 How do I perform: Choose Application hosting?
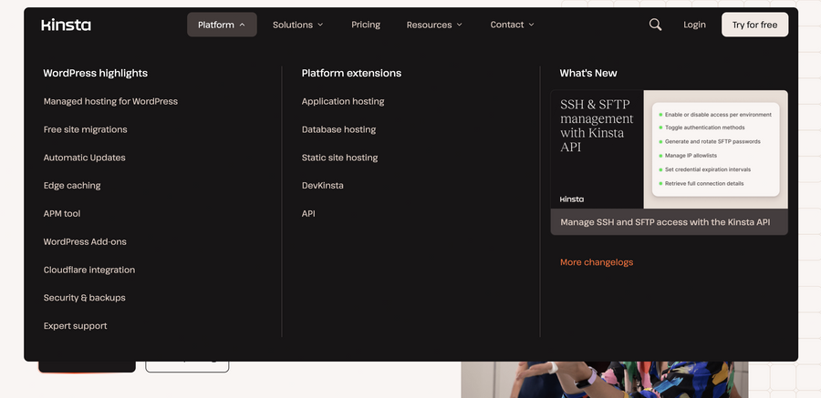click(x=343, y=101)
